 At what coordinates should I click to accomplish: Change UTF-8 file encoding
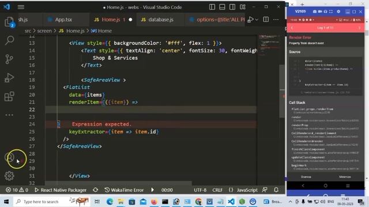click(200, 190)
